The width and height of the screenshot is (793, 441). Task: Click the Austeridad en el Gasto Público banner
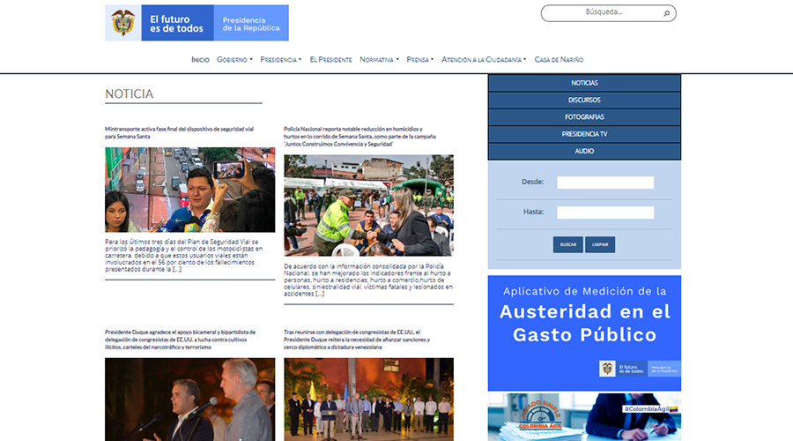(x=584, y=333)
